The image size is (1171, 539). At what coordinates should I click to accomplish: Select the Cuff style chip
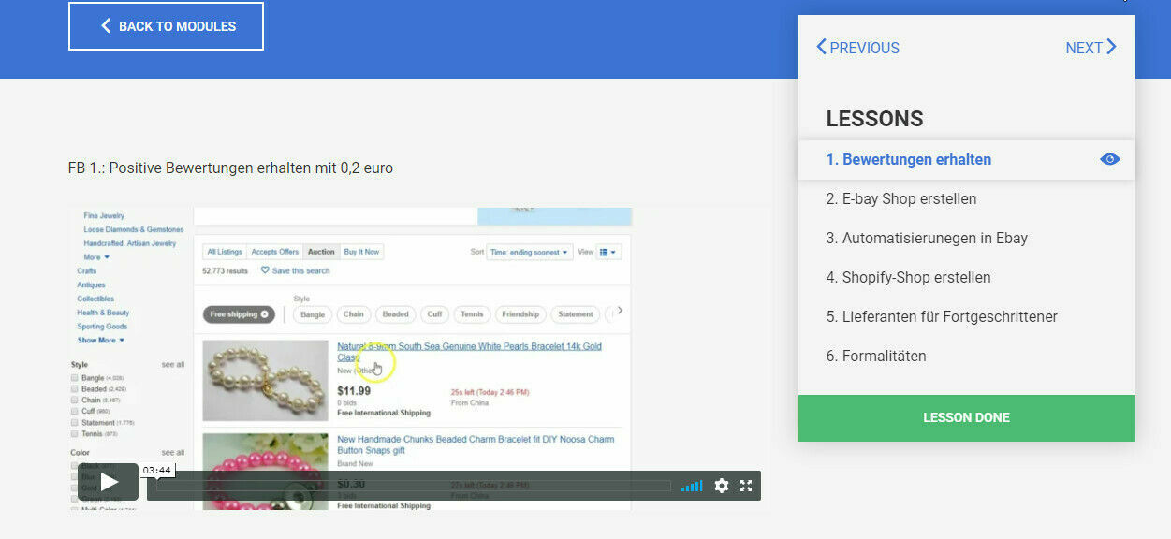pyautogui.click(x=435, y=314)
